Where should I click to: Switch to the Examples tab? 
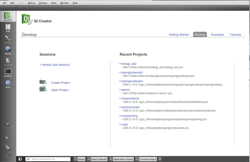(217, 35)
